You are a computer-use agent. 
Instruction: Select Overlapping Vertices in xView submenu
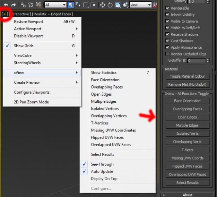click(x=118, y=116)
